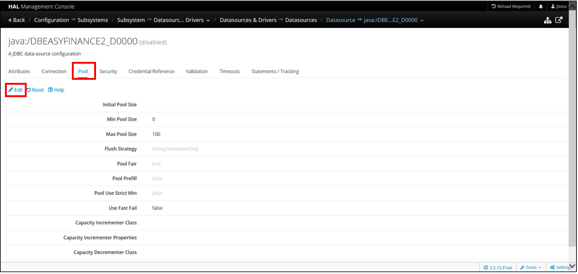Click the Edit pencil link
The image size is (578, 274).
16,90
